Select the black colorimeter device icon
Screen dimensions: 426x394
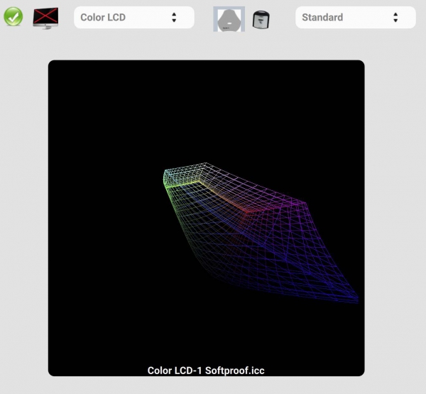point(261,19)
